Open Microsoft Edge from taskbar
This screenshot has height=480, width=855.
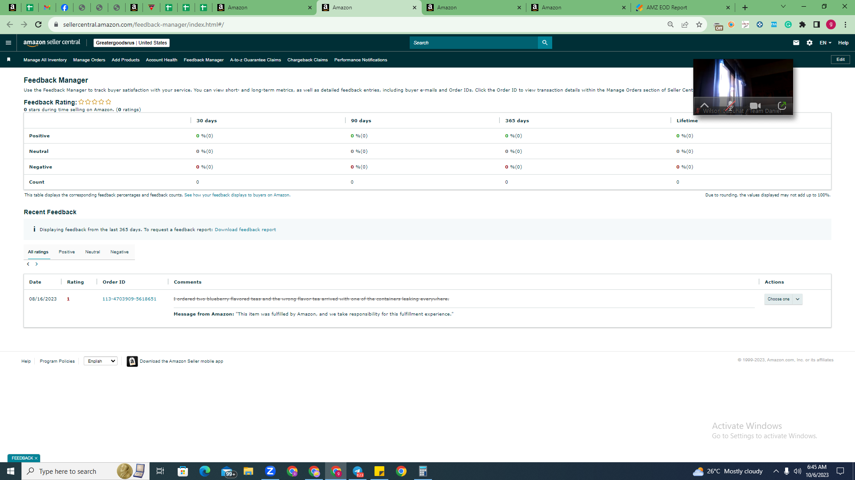point(204,471)
